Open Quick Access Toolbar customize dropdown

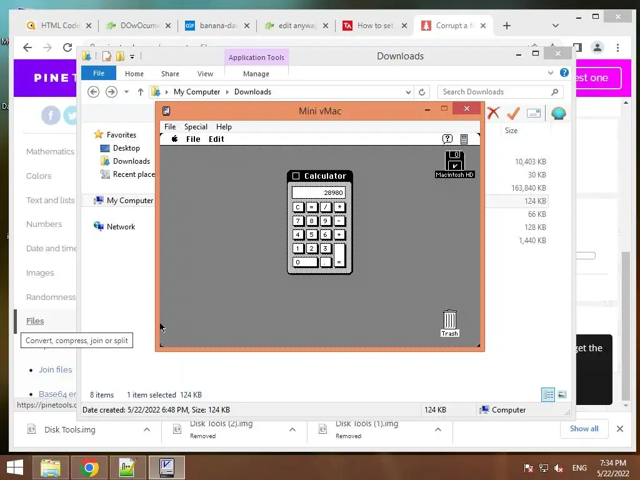pos(132,56)
